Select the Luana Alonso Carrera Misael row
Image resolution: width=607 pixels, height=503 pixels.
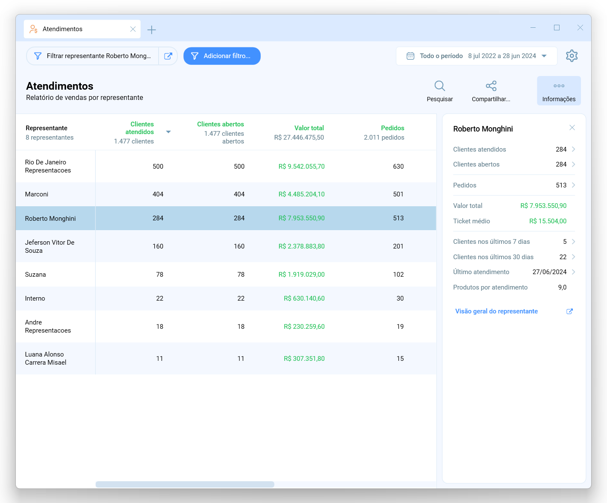226,359
